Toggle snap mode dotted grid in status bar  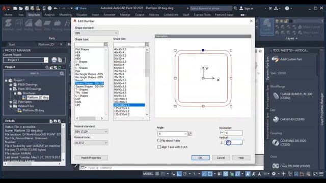point(163,174)
